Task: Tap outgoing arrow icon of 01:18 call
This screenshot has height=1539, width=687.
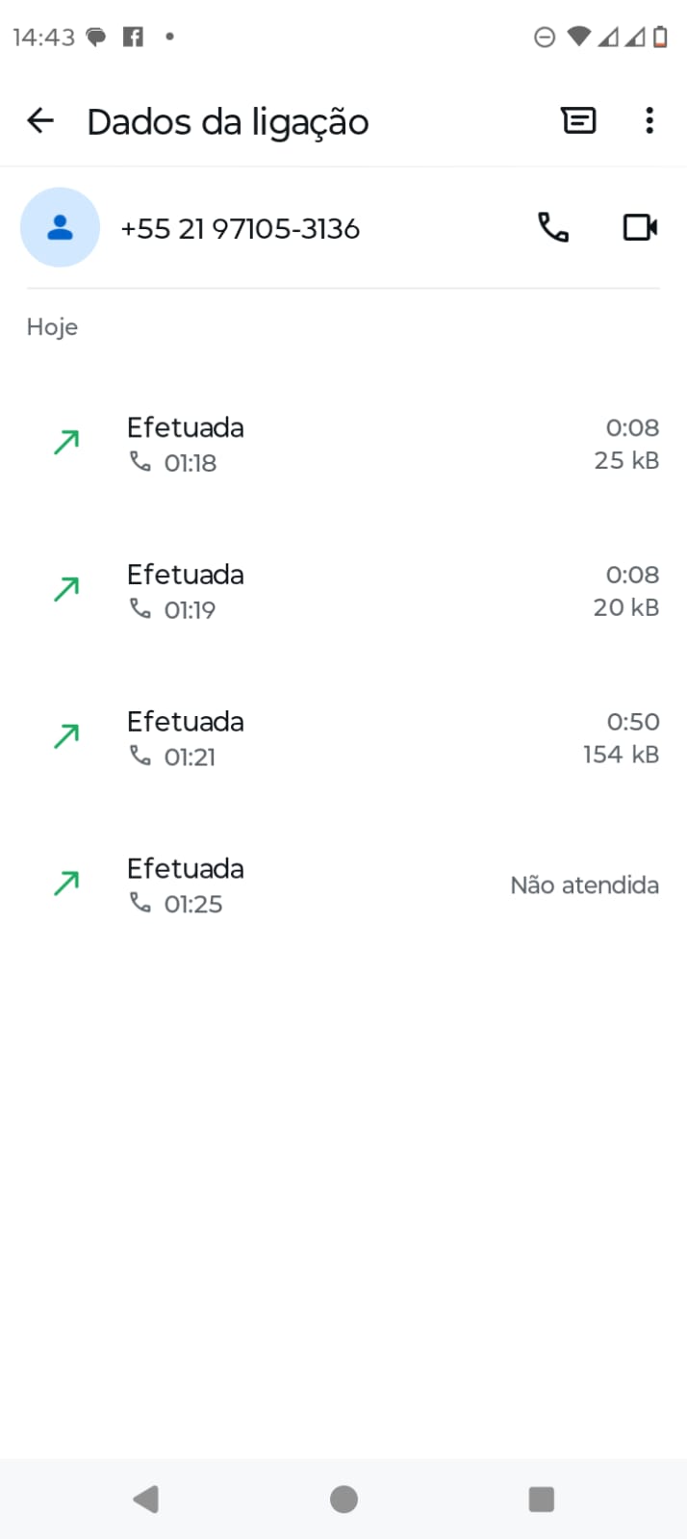Action: click(66, 443)
